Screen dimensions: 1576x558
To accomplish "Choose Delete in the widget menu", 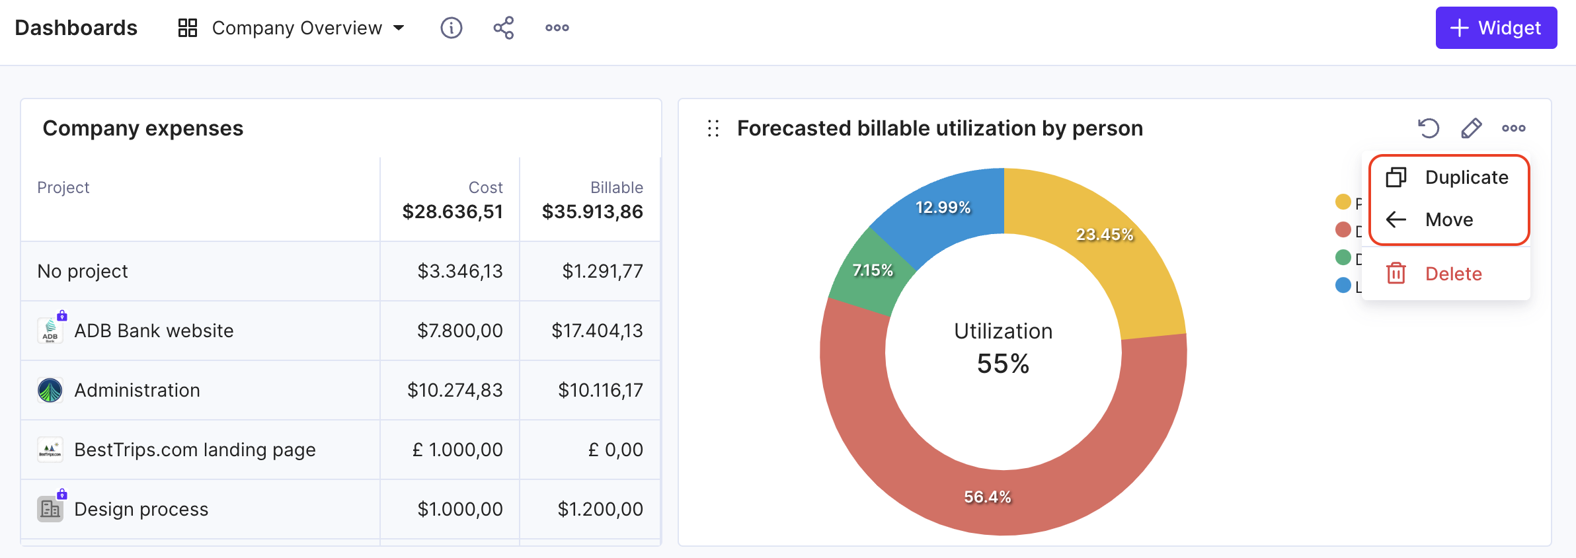I will pos(1447,274).
